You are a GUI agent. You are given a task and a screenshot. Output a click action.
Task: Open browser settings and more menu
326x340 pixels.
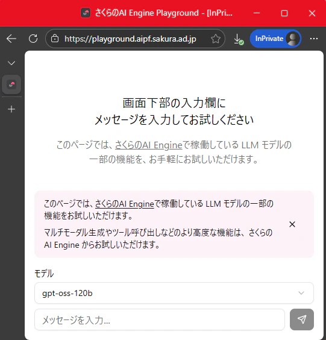tap(314, 39)
